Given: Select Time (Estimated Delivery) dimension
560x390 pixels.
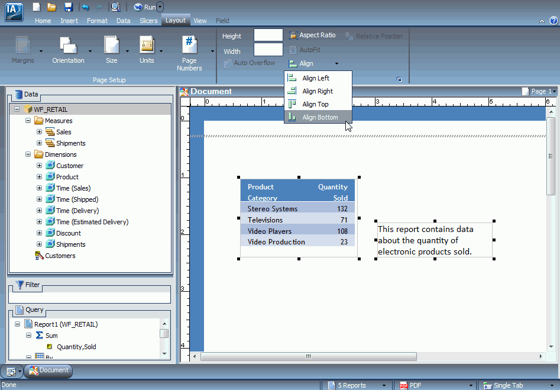Looking at the screenshot, I should coord(92,222).
